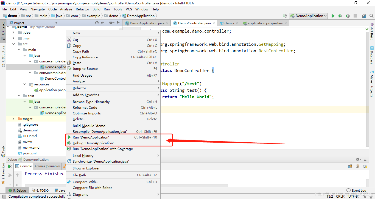Click the speedometer icon in Debug toolbar
The height and width of the screenshot is (199, 375).
point(365,166)
